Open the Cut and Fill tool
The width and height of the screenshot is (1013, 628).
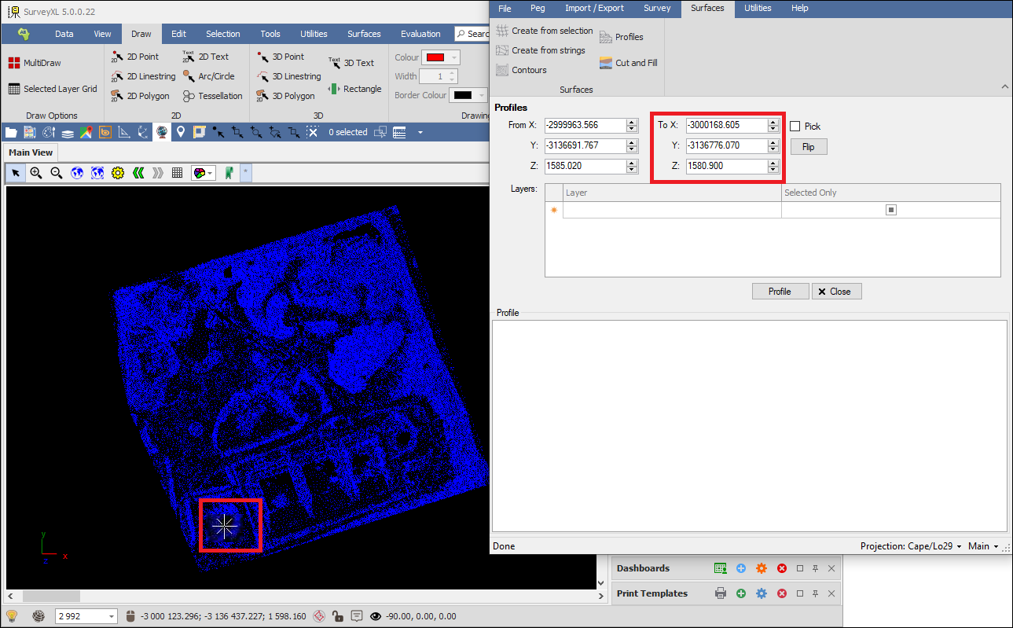point(628,63)
